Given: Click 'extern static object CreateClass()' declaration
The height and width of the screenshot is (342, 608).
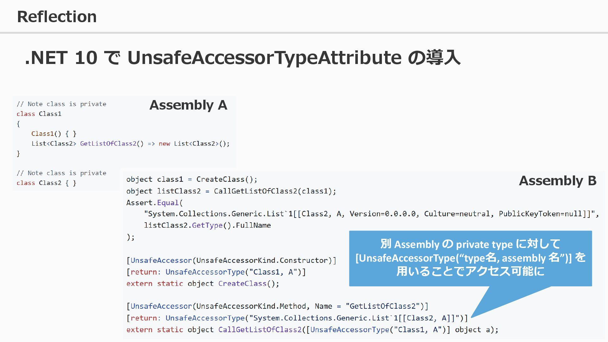Looking at the screenshot, I should (x=203, y=283).
